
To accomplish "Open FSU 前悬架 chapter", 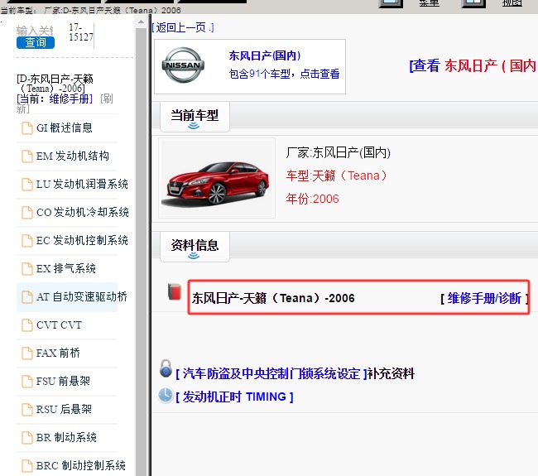I will pos(63,381).
